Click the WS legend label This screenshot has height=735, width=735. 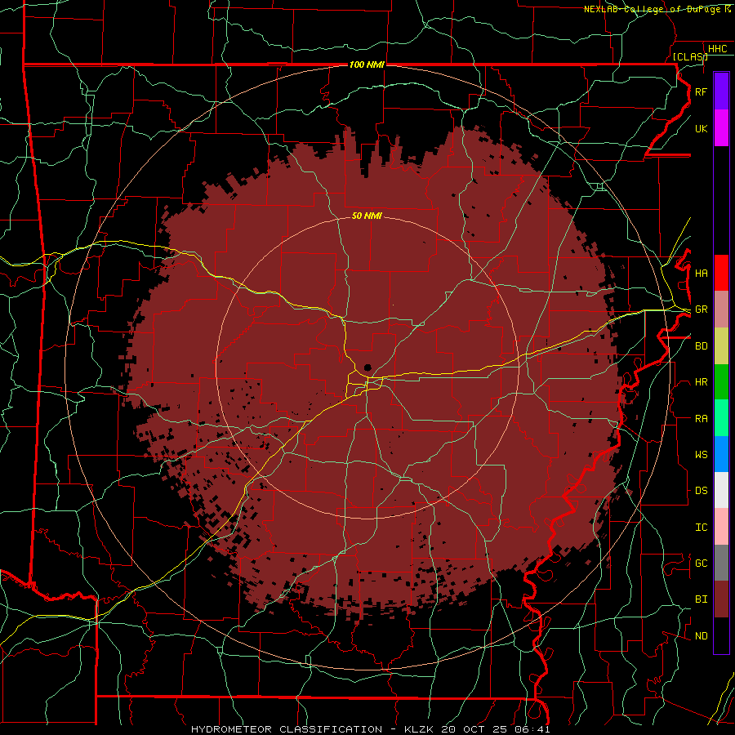[701, 455]
